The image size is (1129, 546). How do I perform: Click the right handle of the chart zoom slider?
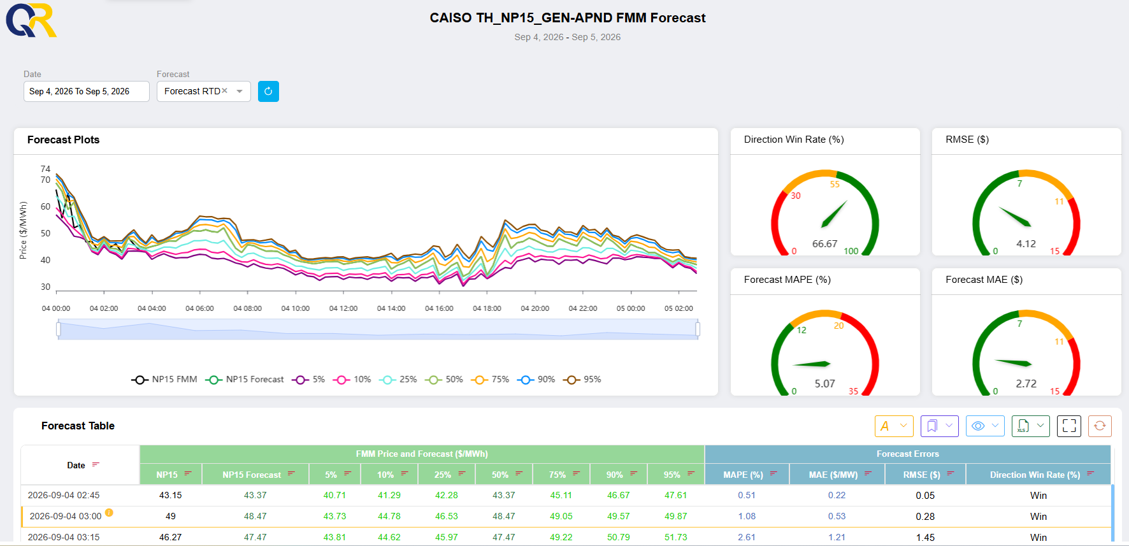click(x=698, y=329)
